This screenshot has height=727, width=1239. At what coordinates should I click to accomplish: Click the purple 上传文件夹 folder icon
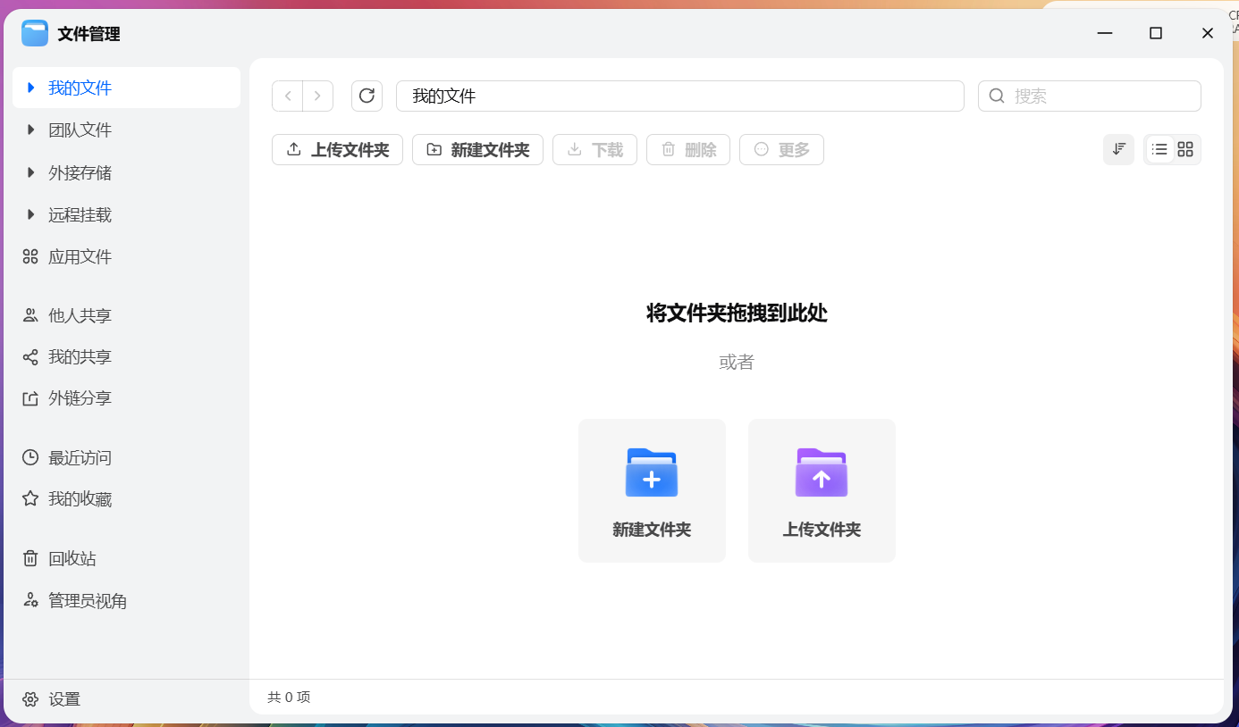pos(821,472)
